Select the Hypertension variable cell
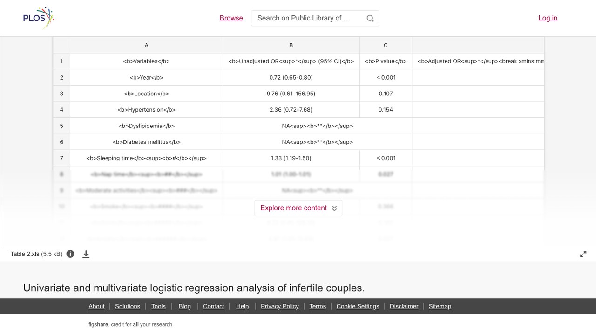The width and height of the screenshot is (596, 335). 146,110
